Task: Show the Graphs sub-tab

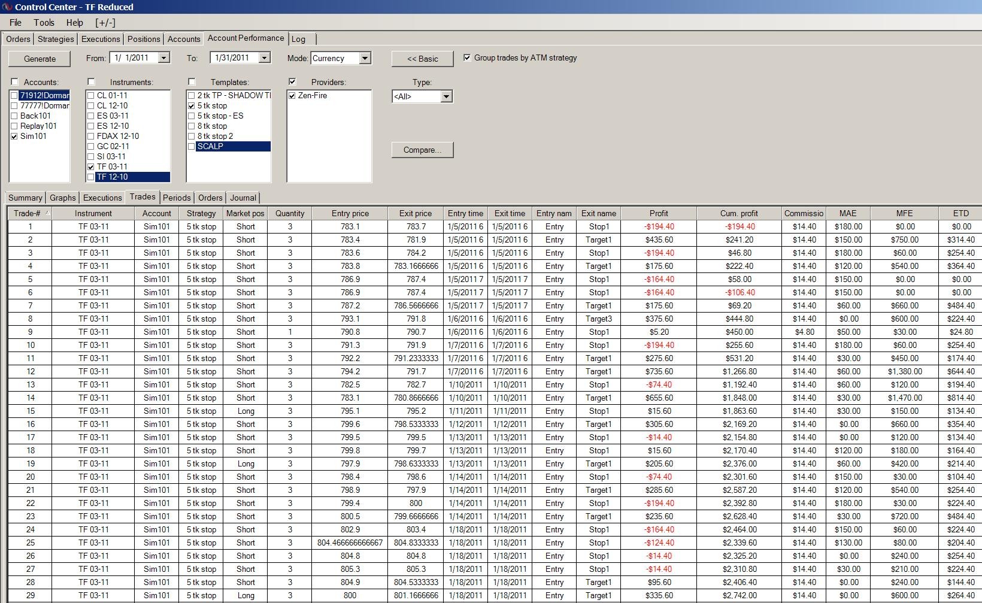Action: pyautogui.click(x=63, y=198)
